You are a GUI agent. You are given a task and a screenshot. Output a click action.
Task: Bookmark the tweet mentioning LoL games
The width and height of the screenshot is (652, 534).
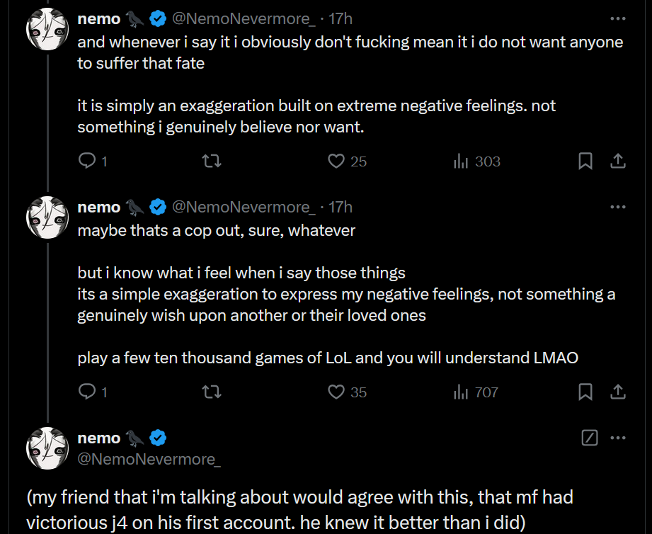[x=585, y=392]
